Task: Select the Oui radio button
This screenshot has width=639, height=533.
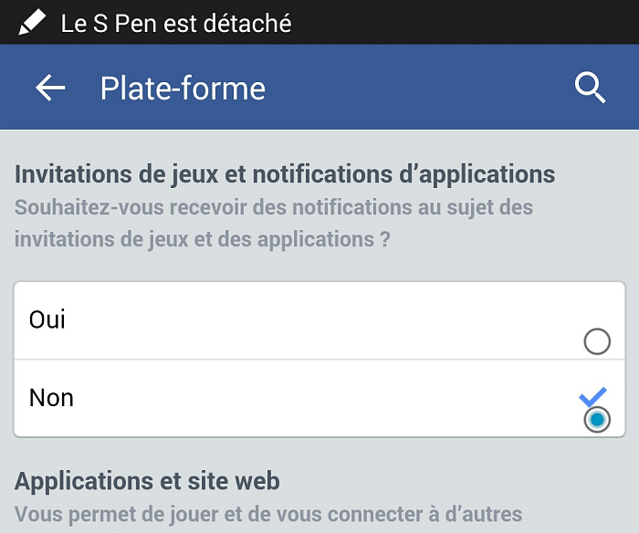Action: tap(596, 342)
